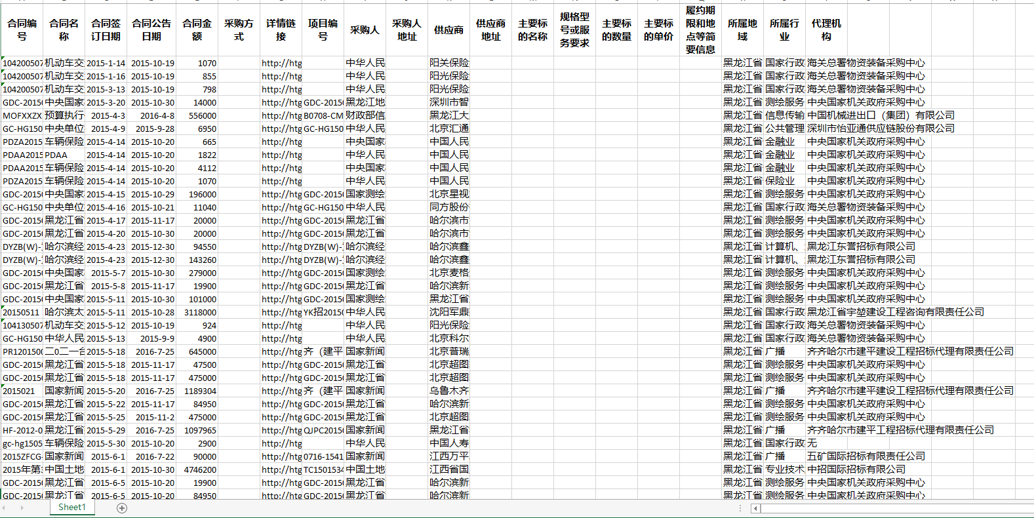Select the 合同签订日期 header cell
1034x518 pixels.
[x=106, y=30]
